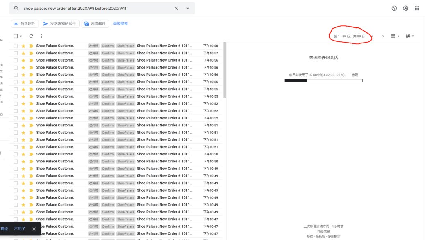This screenshot has height=240, width=425.
Task: Open the 详细信息 account activity link
Action: (x=323, y=231)
